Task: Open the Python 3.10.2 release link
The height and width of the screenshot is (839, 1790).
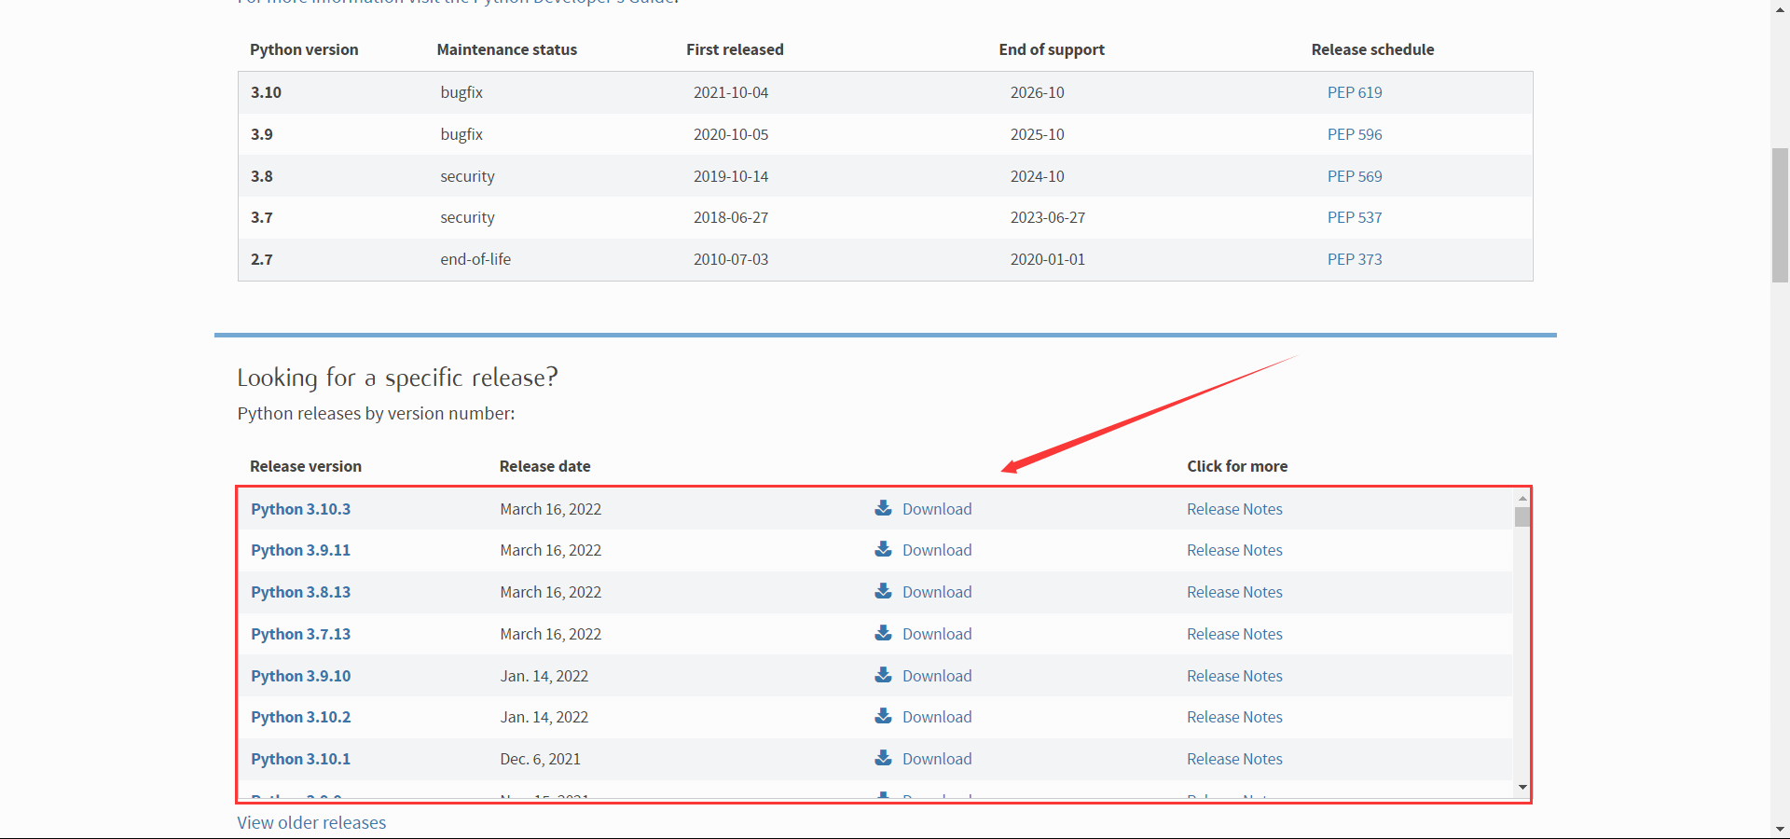Action: (x=300, y=717)
